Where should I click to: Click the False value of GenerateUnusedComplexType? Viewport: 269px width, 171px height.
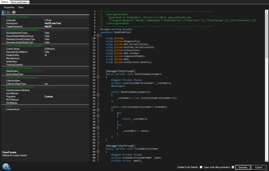coord(47,39)
